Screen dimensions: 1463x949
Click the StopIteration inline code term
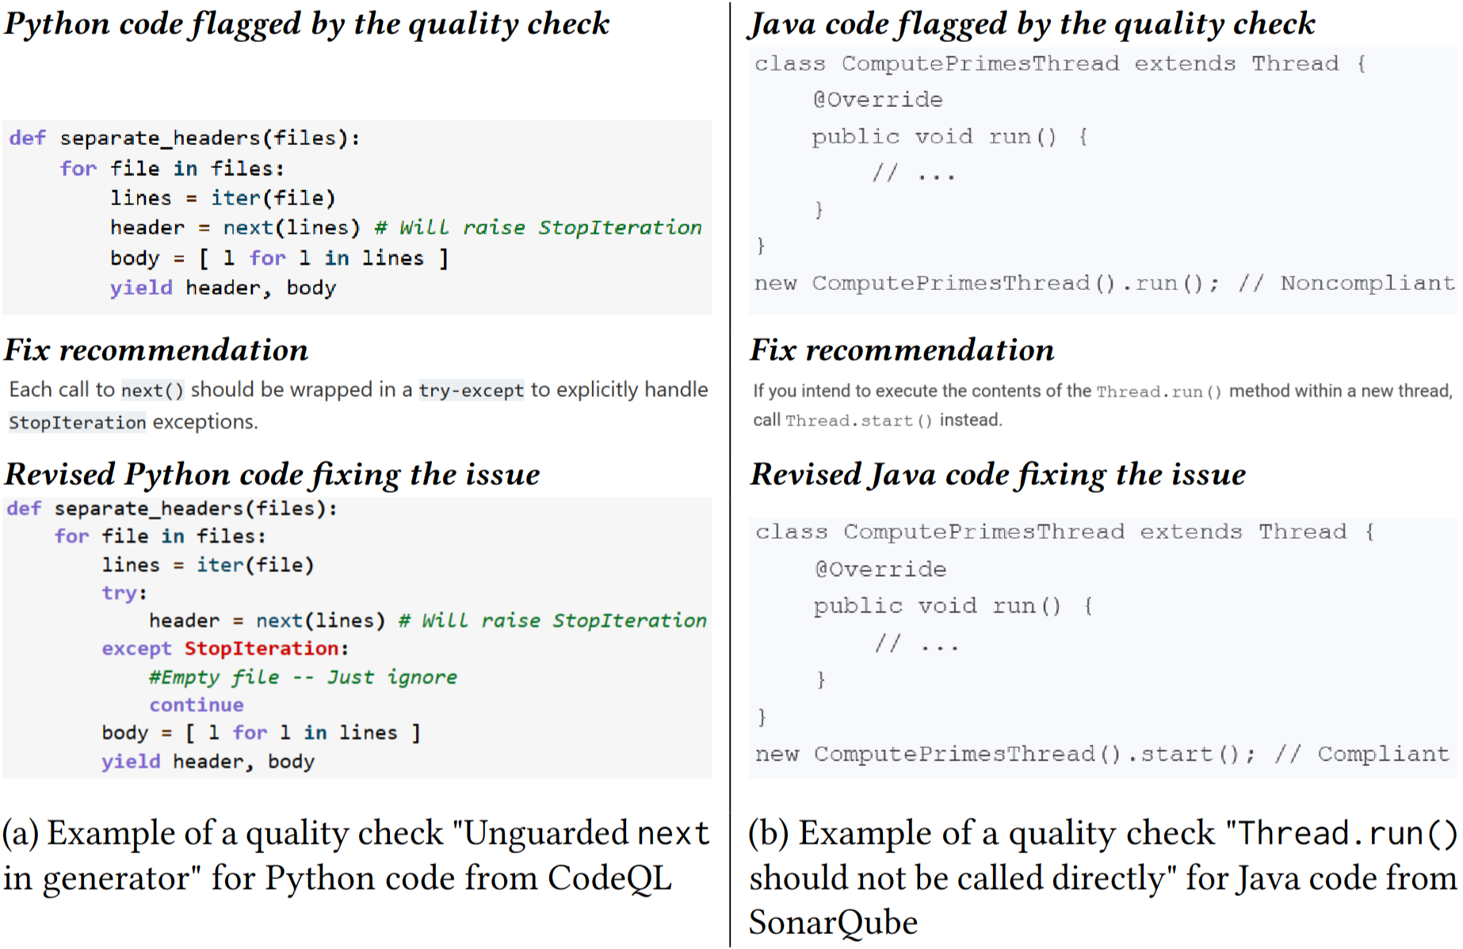point(75,422)
